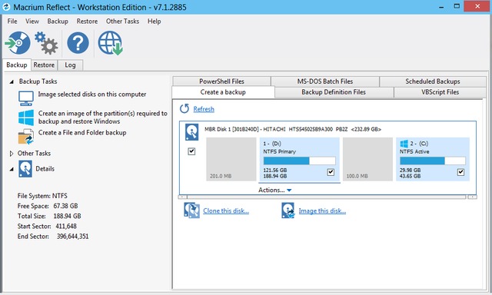
Task: Uncheck the C: partition checkbox
Action: (x=460, y=172)
